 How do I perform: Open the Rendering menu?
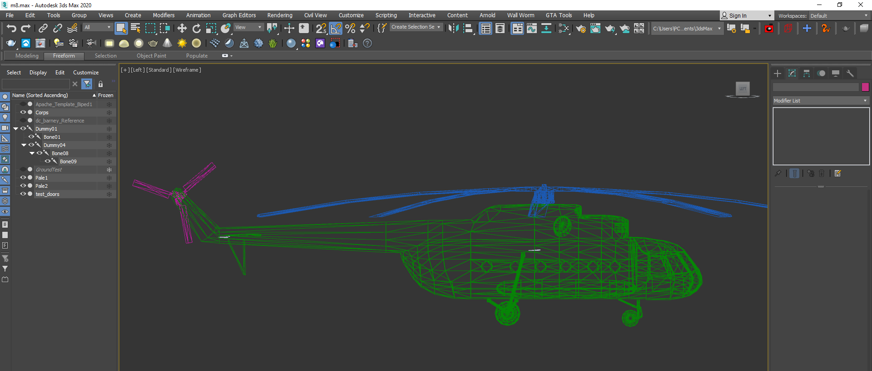(x=279, y=15)
